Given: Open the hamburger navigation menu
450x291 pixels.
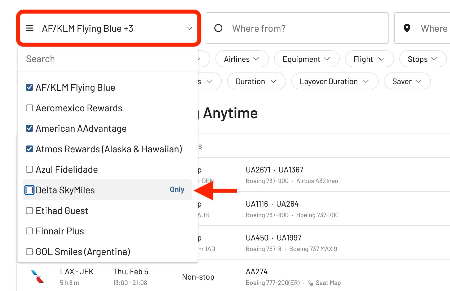Looking at the screenshot, I should [30, 28].
